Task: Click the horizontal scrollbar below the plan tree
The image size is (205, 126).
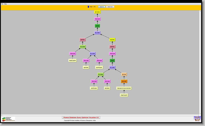Action: 101,115
